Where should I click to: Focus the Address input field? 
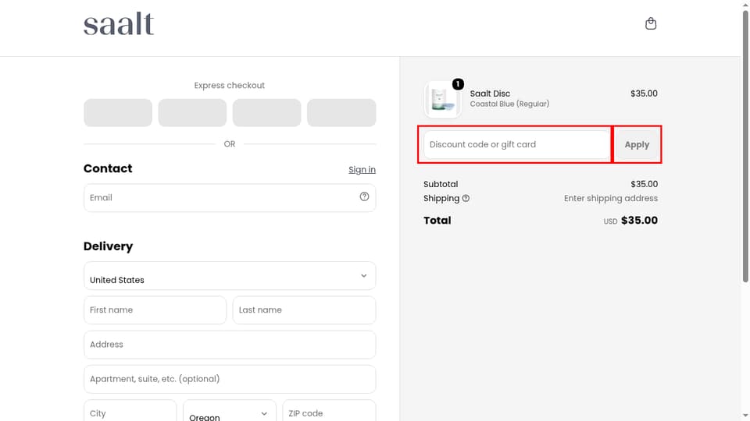230,344
